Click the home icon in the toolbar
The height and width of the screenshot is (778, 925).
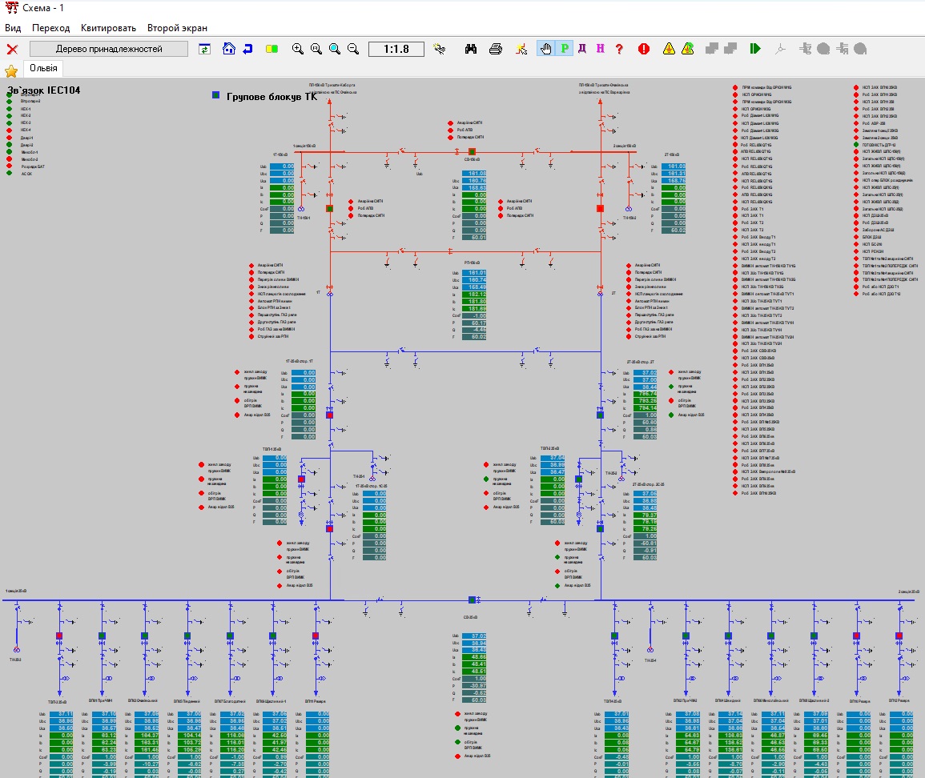(229, 49)
